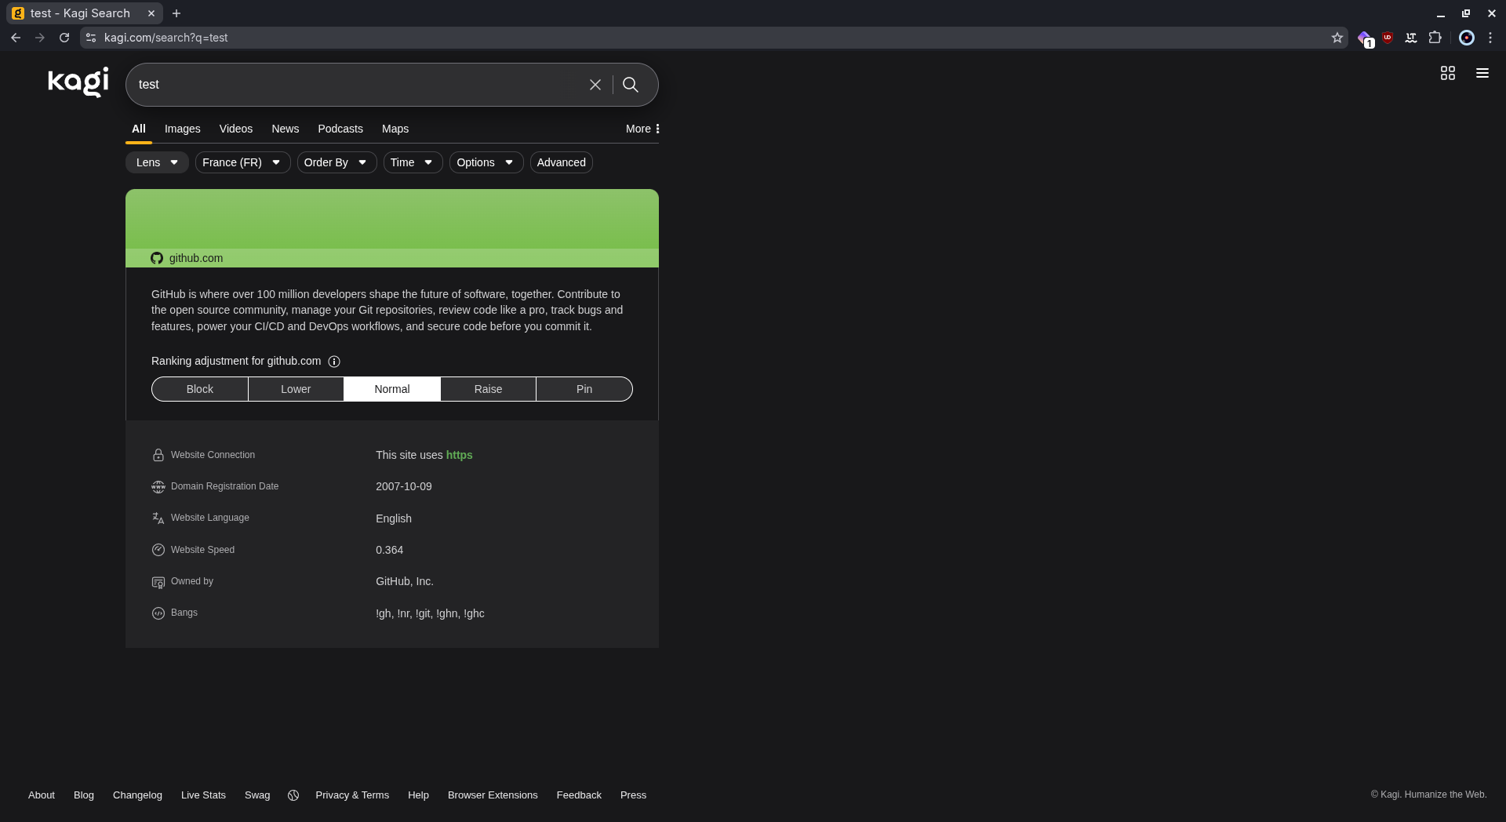Open the browser Extensions puzzle icon
This screenshot has height=822, width=1506.
pos(1435,38)
